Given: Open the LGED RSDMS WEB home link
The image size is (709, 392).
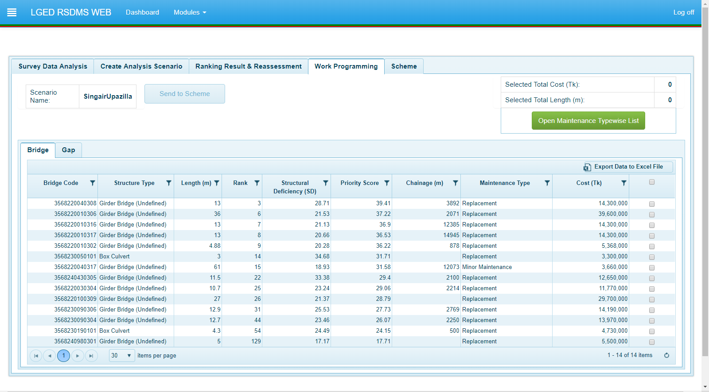Looking at the screenshot, I should (71, 12).
